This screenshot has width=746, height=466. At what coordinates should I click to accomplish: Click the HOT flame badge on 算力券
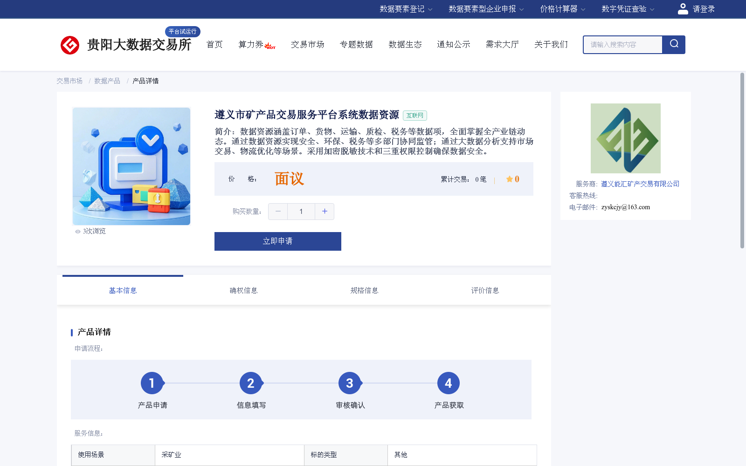pos(270,46)
